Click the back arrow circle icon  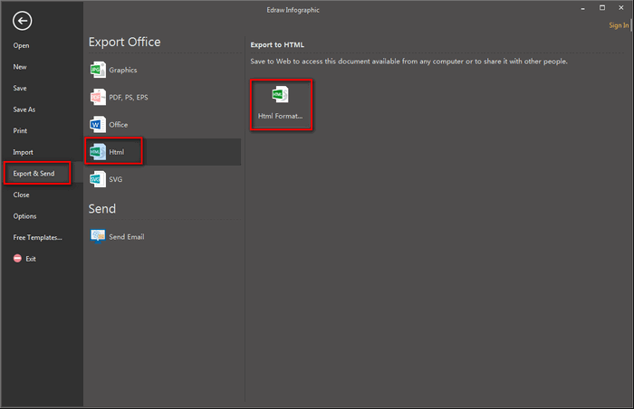coord(23,21)
